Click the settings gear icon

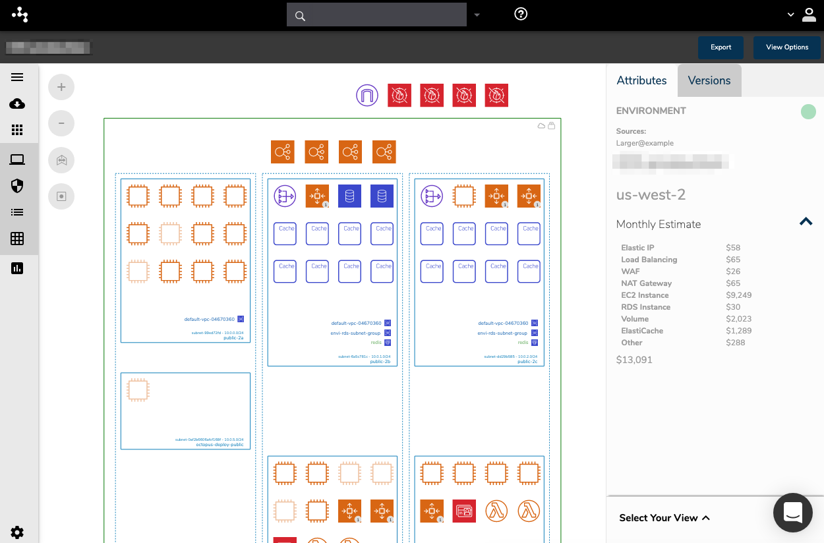coord(17,532)
